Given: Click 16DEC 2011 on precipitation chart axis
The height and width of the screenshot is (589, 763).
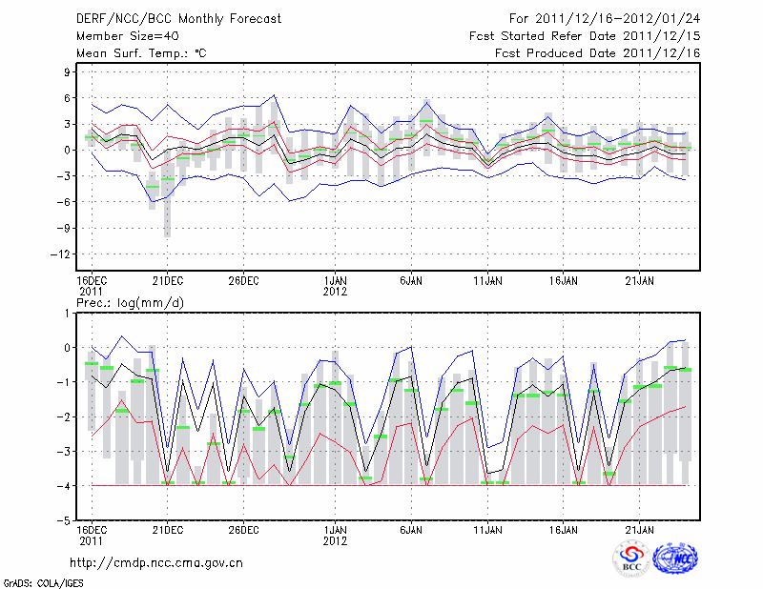Looking at the screenshot, I should (91, 534).
